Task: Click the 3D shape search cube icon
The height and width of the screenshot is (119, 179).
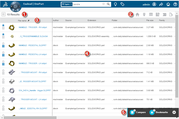Action: (103, 4)
